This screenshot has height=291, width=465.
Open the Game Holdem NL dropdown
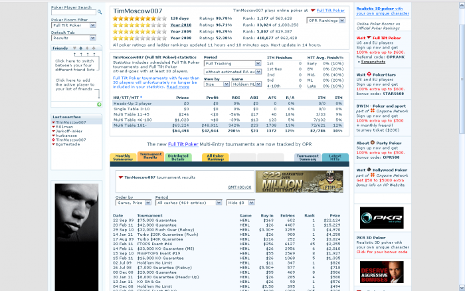(246, 84)
